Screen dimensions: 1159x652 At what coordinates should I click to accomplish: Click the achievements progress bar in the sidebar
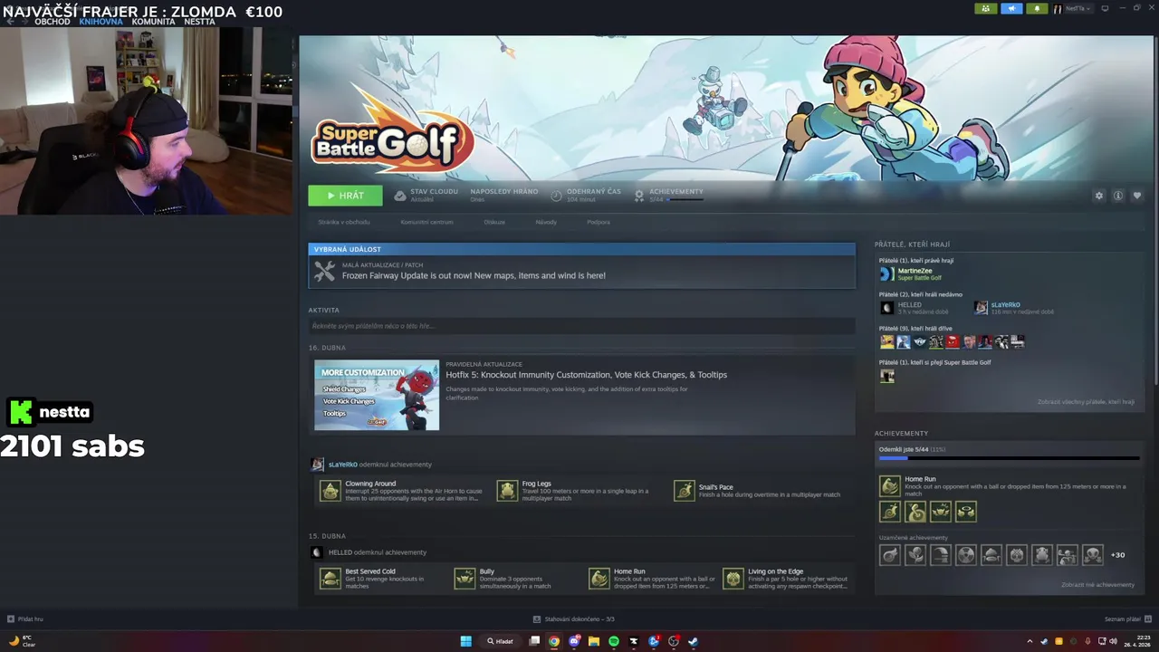(1009, 458)
